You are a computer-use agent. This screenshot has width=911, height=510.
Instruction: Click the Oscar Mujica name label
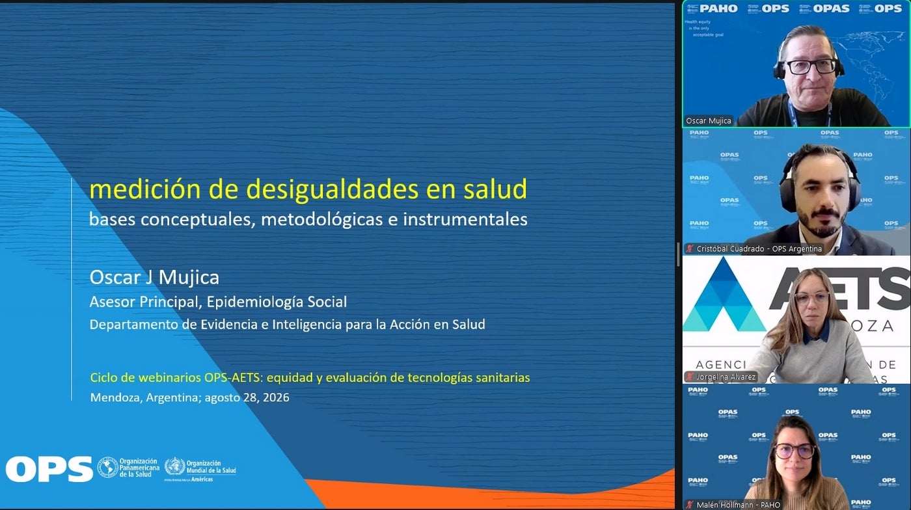709,120
